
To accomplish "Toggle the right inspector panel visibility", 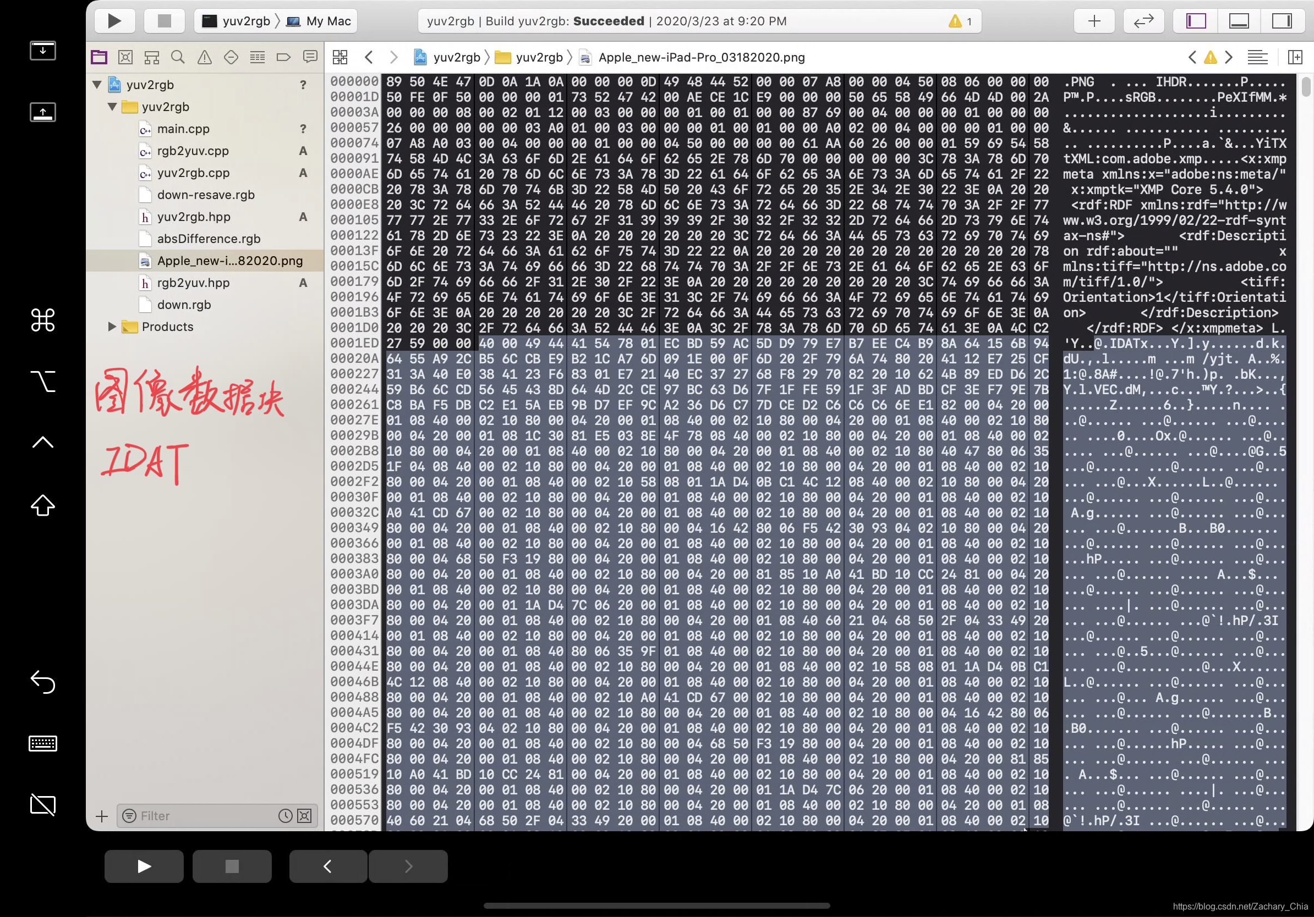I will point(1282,21).
